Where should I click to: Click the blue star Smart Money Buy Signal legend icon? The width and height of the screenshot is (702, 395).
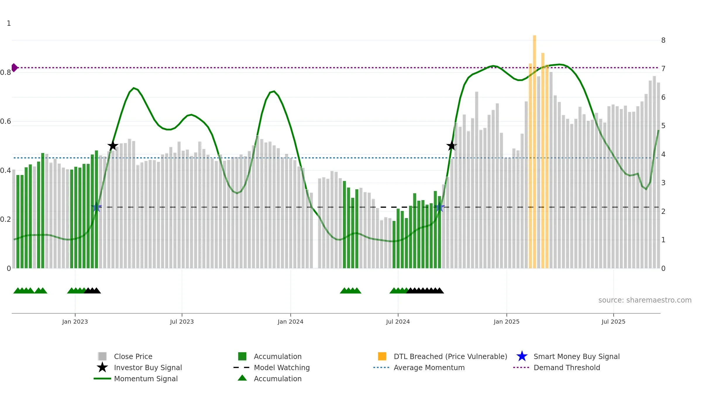pos(522,356)
